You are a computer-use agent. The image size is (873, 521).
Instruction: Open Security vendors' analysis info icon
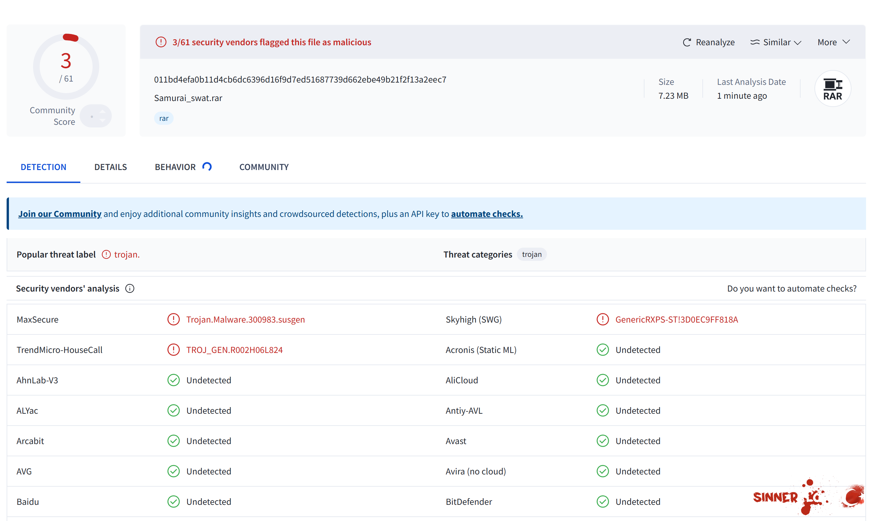[x=130, y=289]
